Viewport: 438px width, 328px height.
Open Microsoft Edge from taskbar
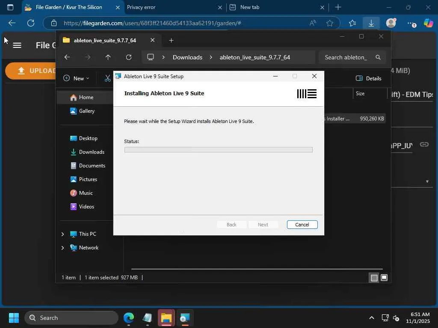(x=129, y=318)
